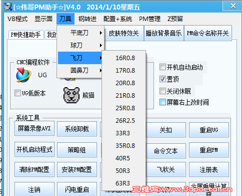The image size is (242, 196).
Task: Click 安装PM配置 button
Action: [x=77, y=169]
